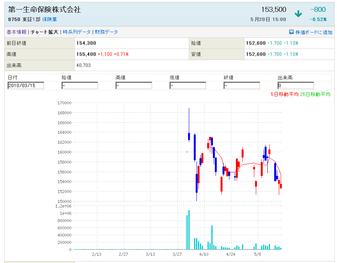This screenshot has width=337, height=263.
Task: Click the 4/10 date label on x-axis
Action: (x=204, y=254)
